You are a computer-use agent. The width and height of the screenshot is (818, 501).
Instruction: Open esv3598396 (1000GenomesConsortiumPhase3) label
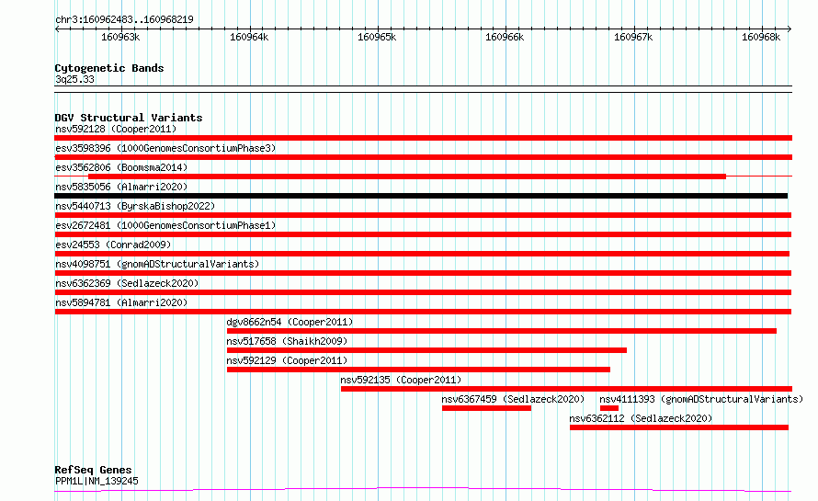(165, 148)
